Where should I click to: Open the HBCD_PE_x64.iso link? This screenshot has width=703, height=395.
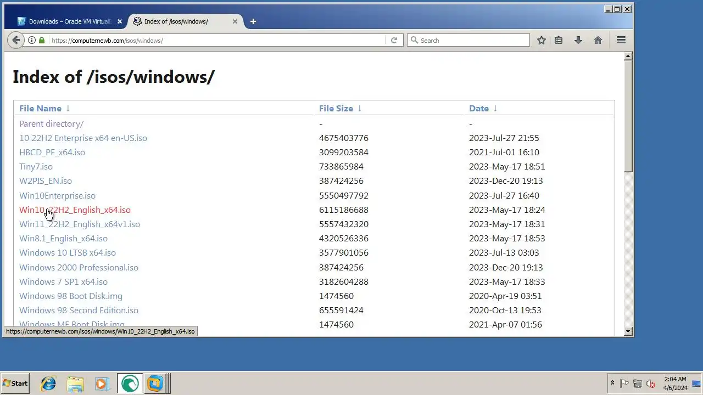52,153
